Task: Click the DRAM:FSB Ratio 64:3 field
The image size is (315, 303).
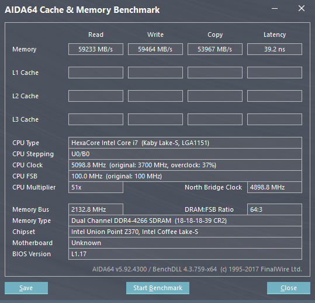Action: (x=275, y=209)
